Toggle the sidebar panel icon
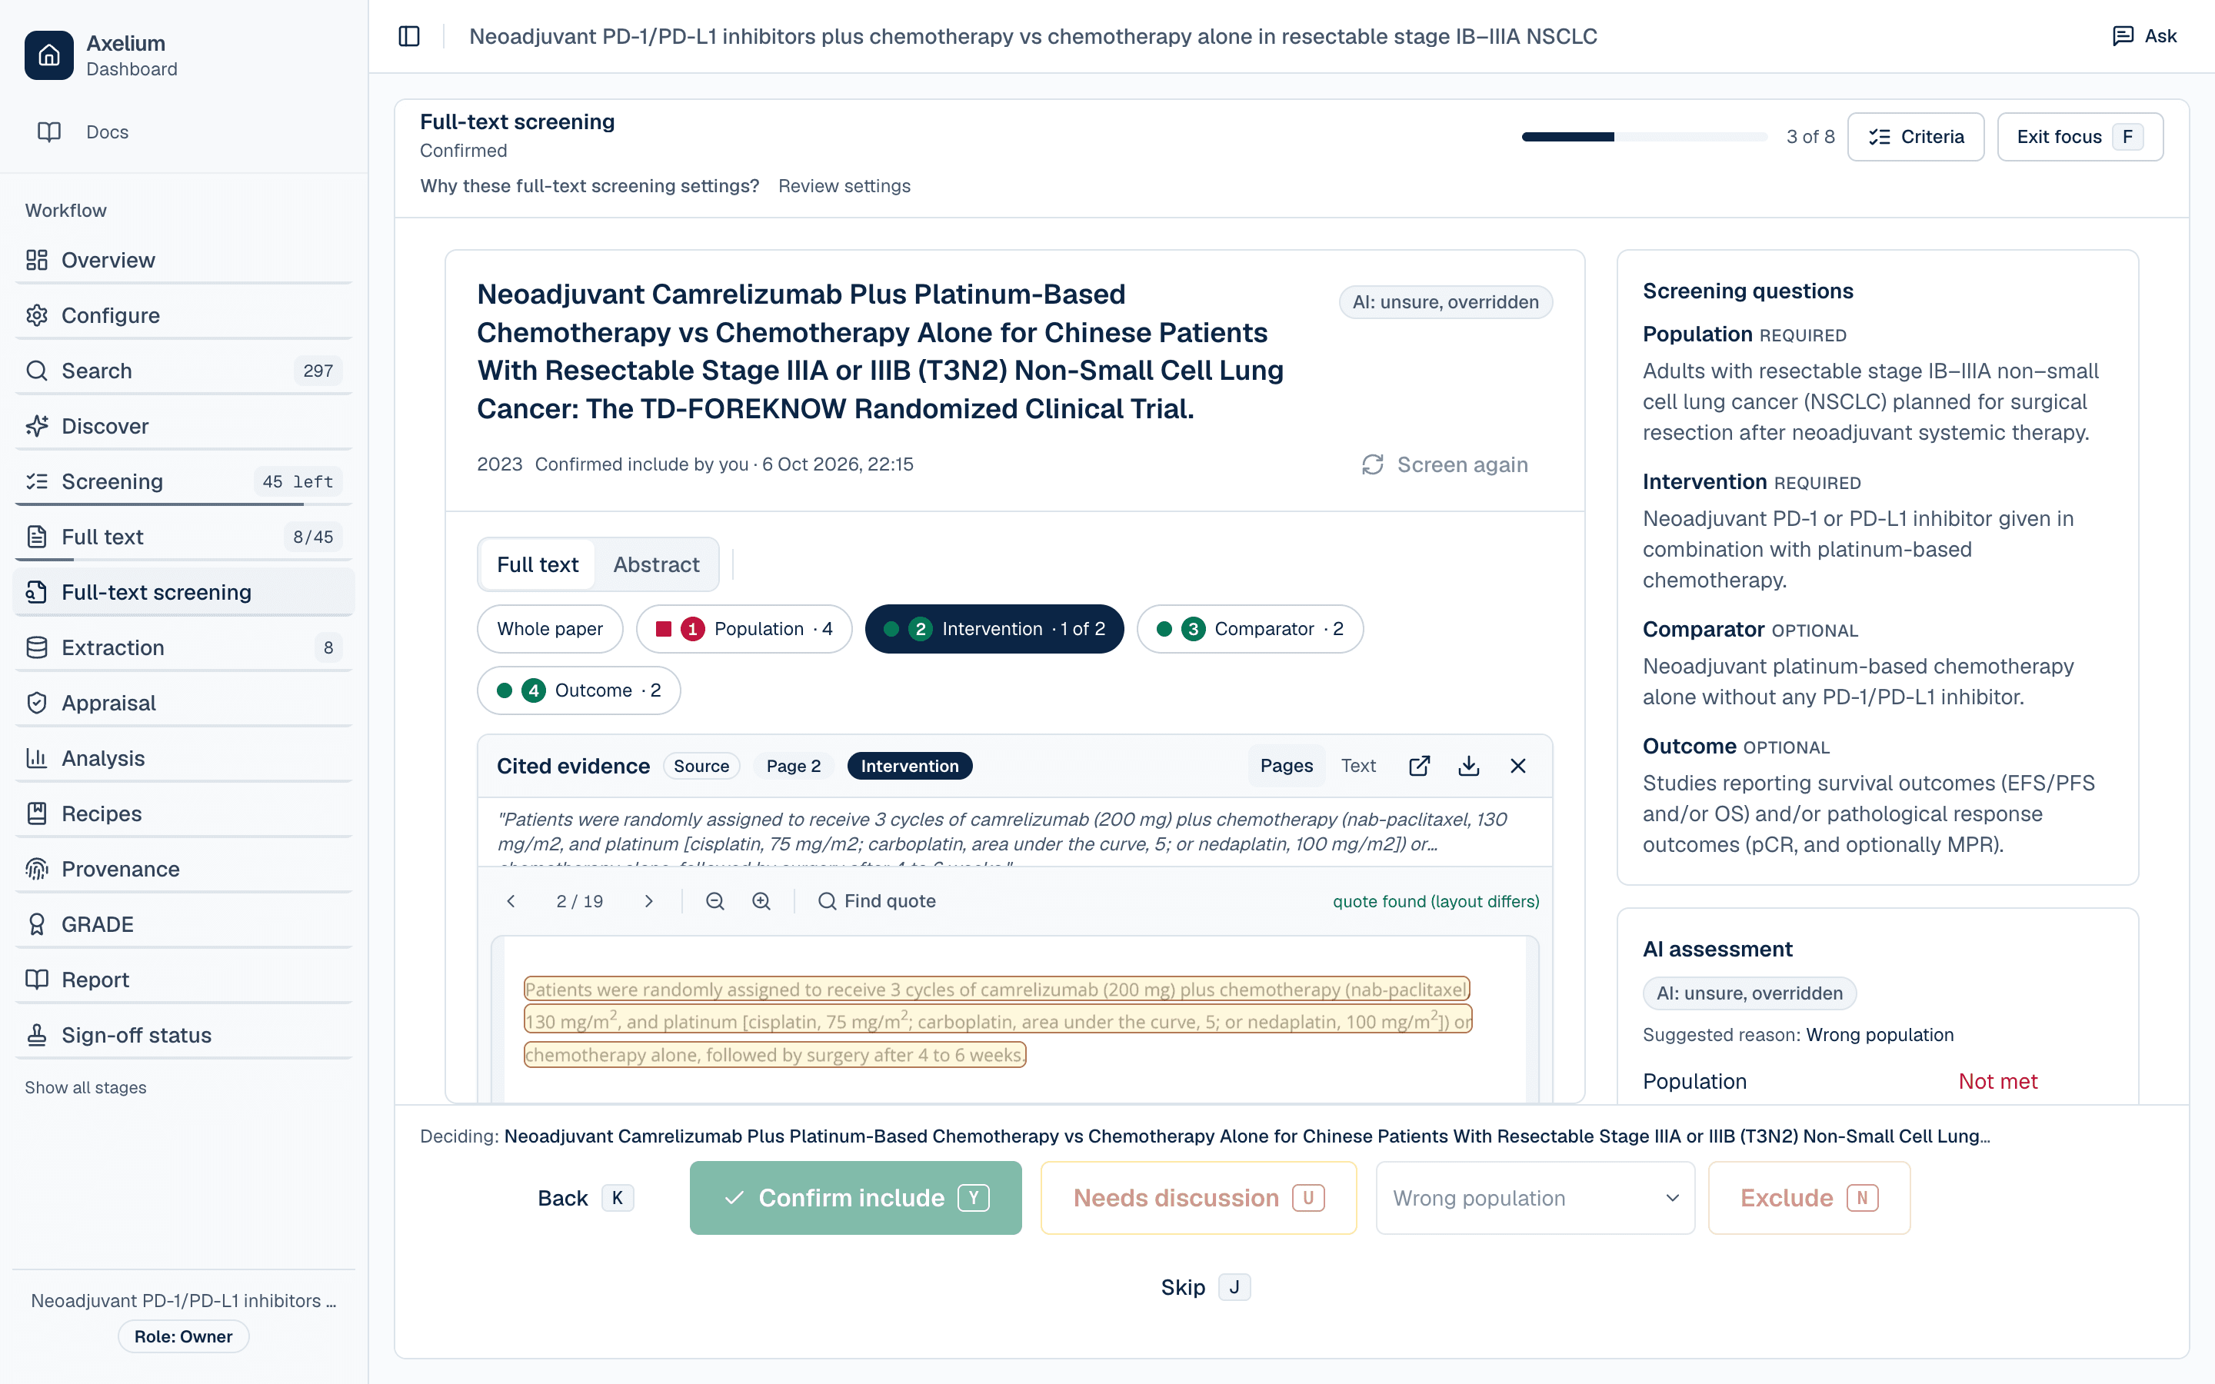Screen dimensions: 2215x1384 (409, 37)
